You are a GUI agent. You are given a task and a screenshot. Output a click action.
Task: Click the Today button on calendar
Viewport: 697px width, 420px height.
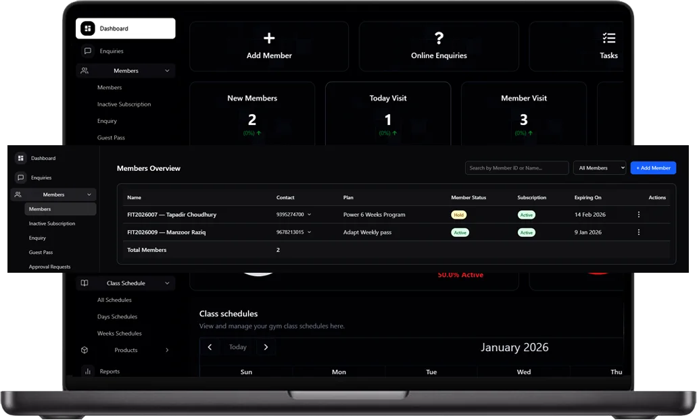point(238,347)
